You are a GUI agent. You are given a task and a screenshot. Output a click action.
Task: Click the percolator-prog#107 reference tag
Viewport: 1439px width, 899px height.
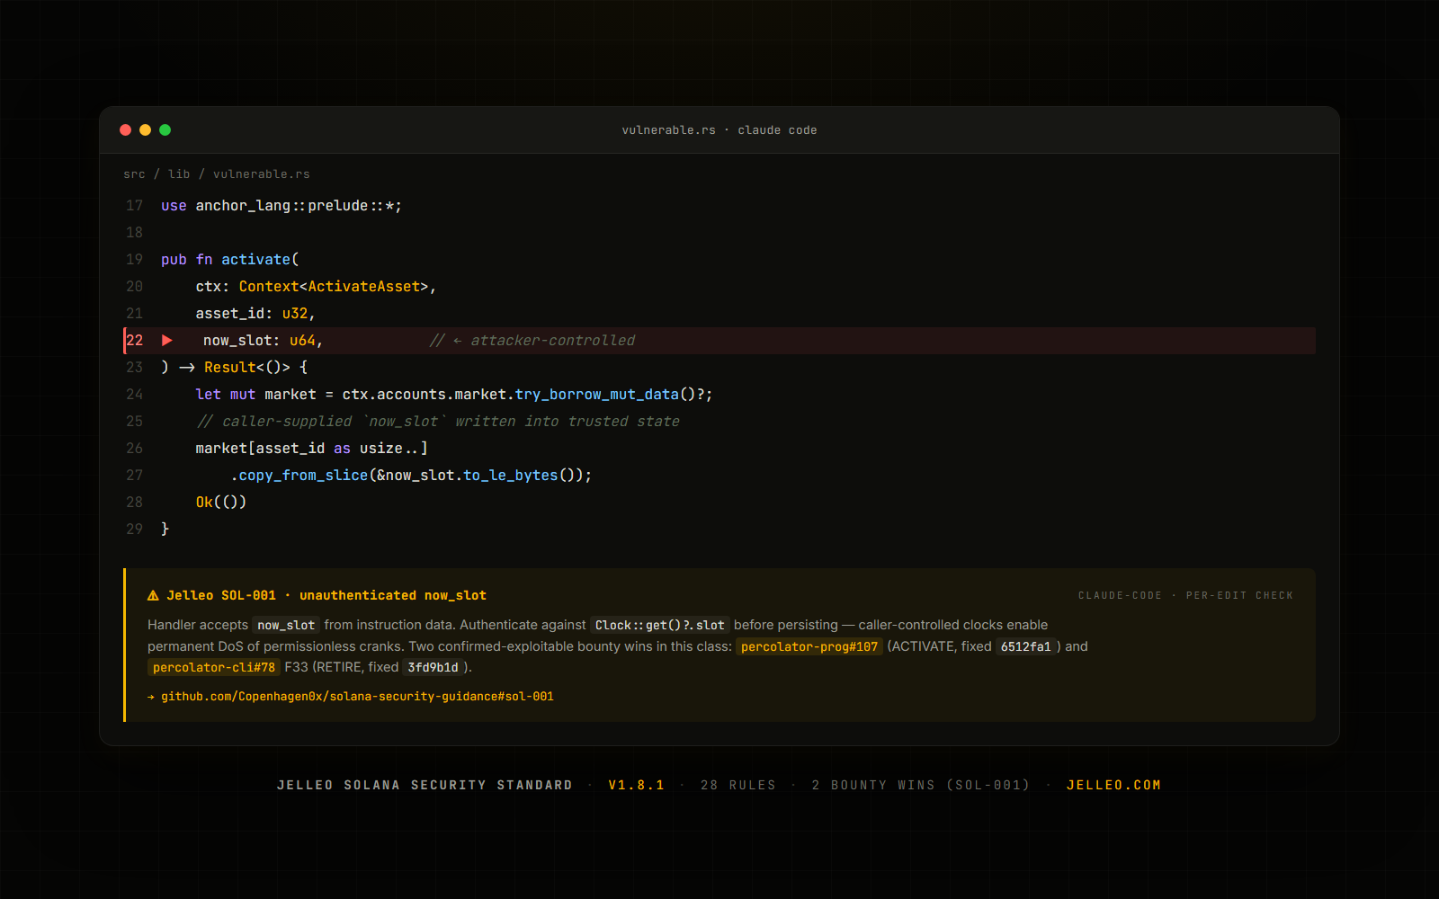coord(809,646)
